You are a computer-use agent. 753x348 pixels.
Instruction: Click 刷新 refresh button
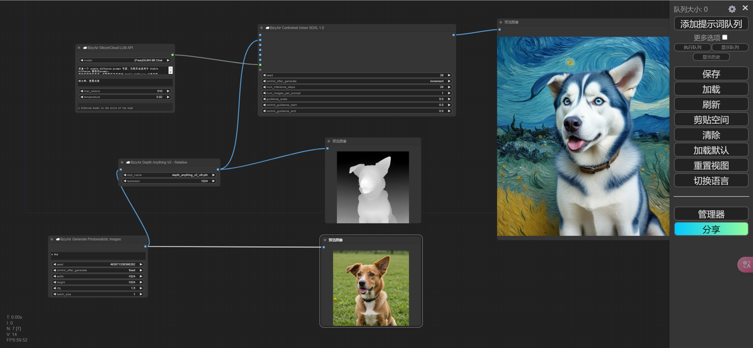[x=711, y=104]
